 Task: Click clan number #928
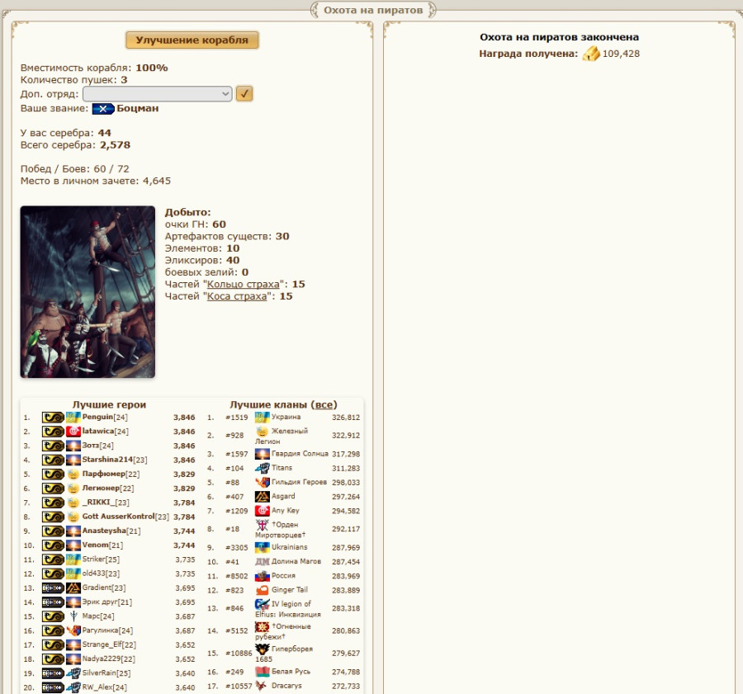(234, 436)
